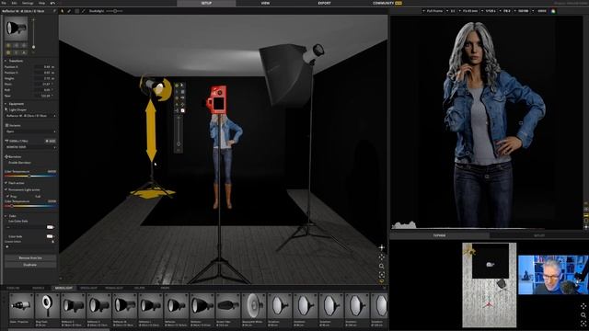Click the magnifier icon in the topview panel
Viewport: 589px width, 331px height.
tap(583, 314)
